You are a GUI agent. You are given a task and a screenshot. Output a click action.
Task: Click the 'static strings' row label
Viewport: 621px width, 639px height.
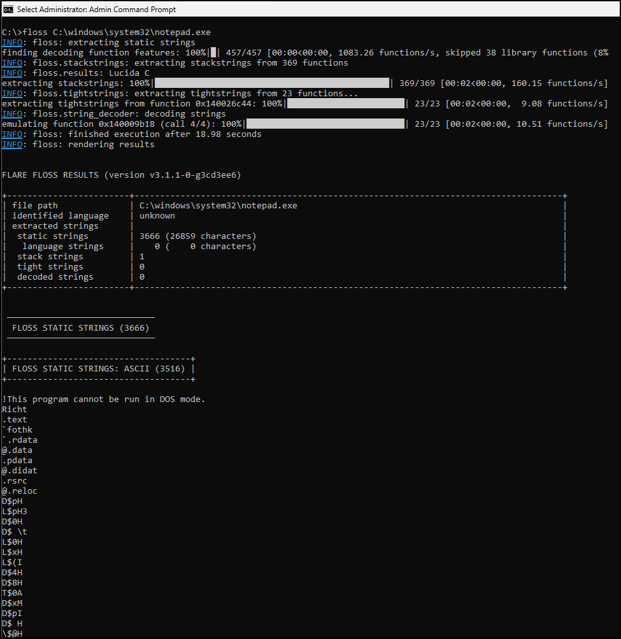(x=53, y=236)
